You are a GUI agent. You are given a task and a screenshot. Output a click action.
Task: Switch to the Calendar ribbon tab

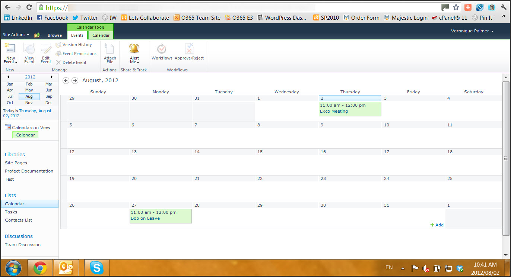coord(100,35)
